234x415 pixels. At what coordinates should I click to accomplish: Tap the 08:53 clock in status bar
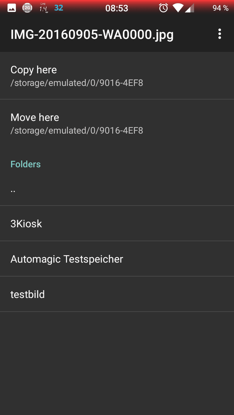click(x=117, y=8)
